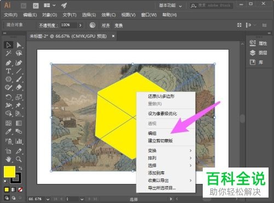
Task: Open the 属性 panel
Action: (x=258, y=43)
